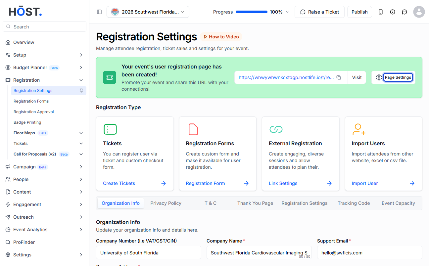Watch the How to Video
The image size is (429, 266).
pos(221,37)
